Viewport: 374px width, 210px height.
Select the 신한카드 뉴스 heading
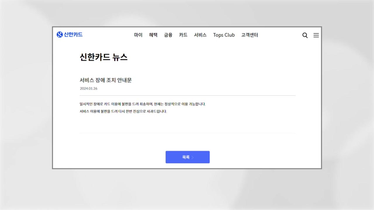click(104, 57)
